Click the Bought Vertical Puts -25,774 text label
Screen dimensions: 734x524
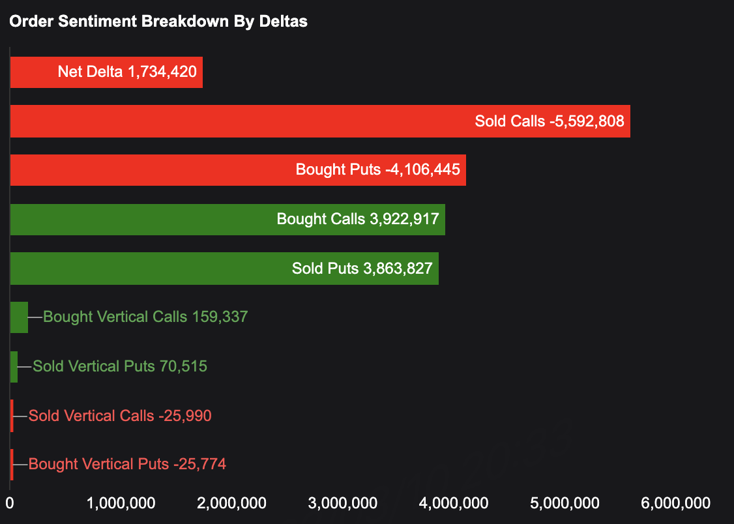(128, 465)
